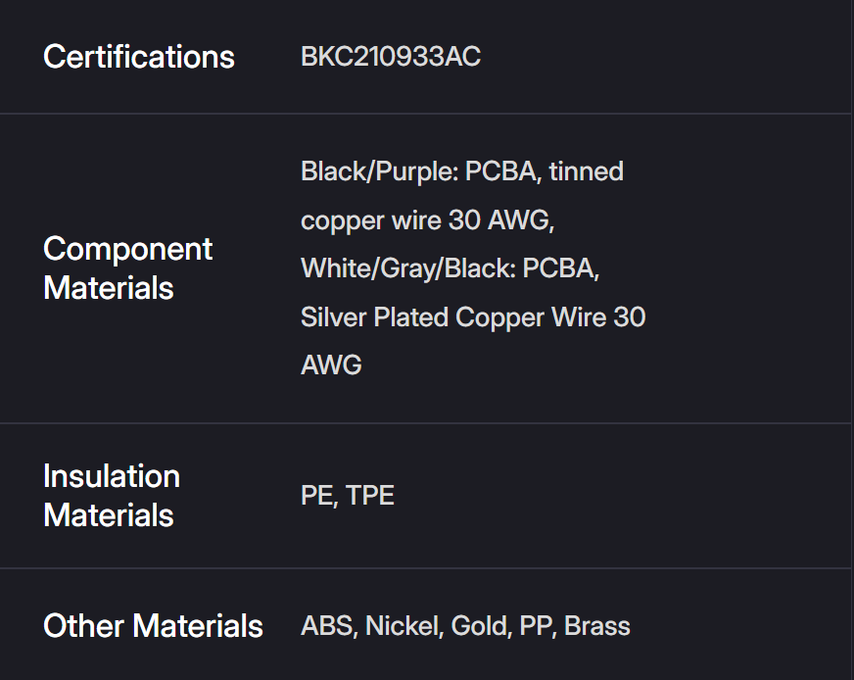Click the word 'Gold' in Other Materials
Viewport: 854px width, 680px height.
click(480, 626)
